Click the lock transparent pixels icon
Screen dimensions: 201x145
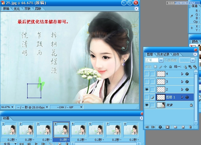coord(155,67)
